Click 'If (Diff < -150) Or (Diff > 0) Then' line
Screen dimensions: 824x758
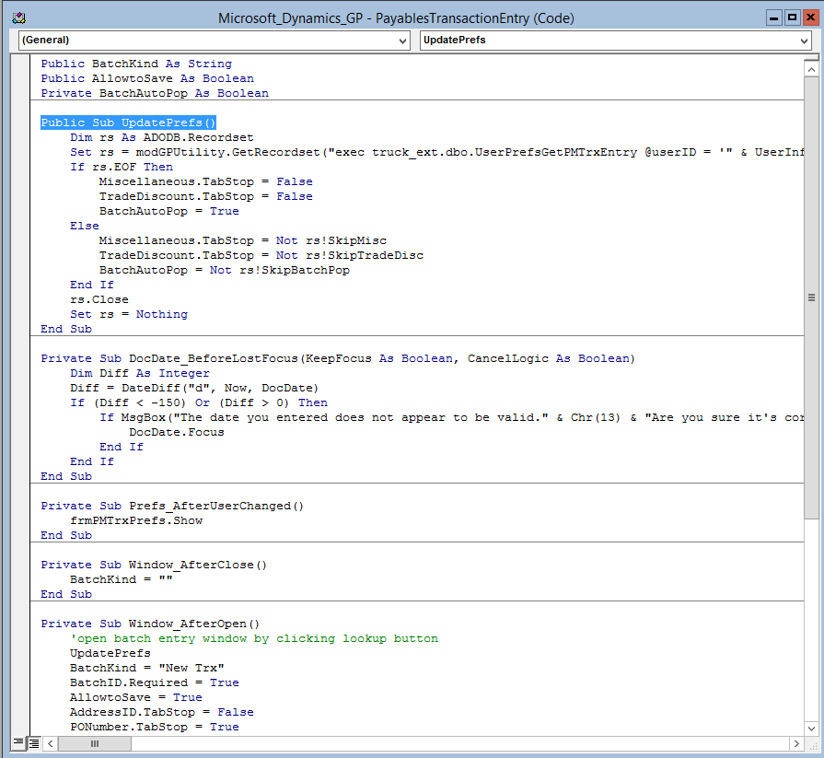point(199,402)
